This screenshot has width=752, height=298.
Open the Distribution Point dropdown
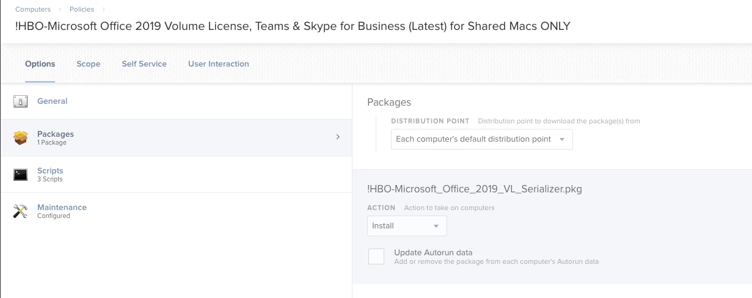tap(482, 139)
